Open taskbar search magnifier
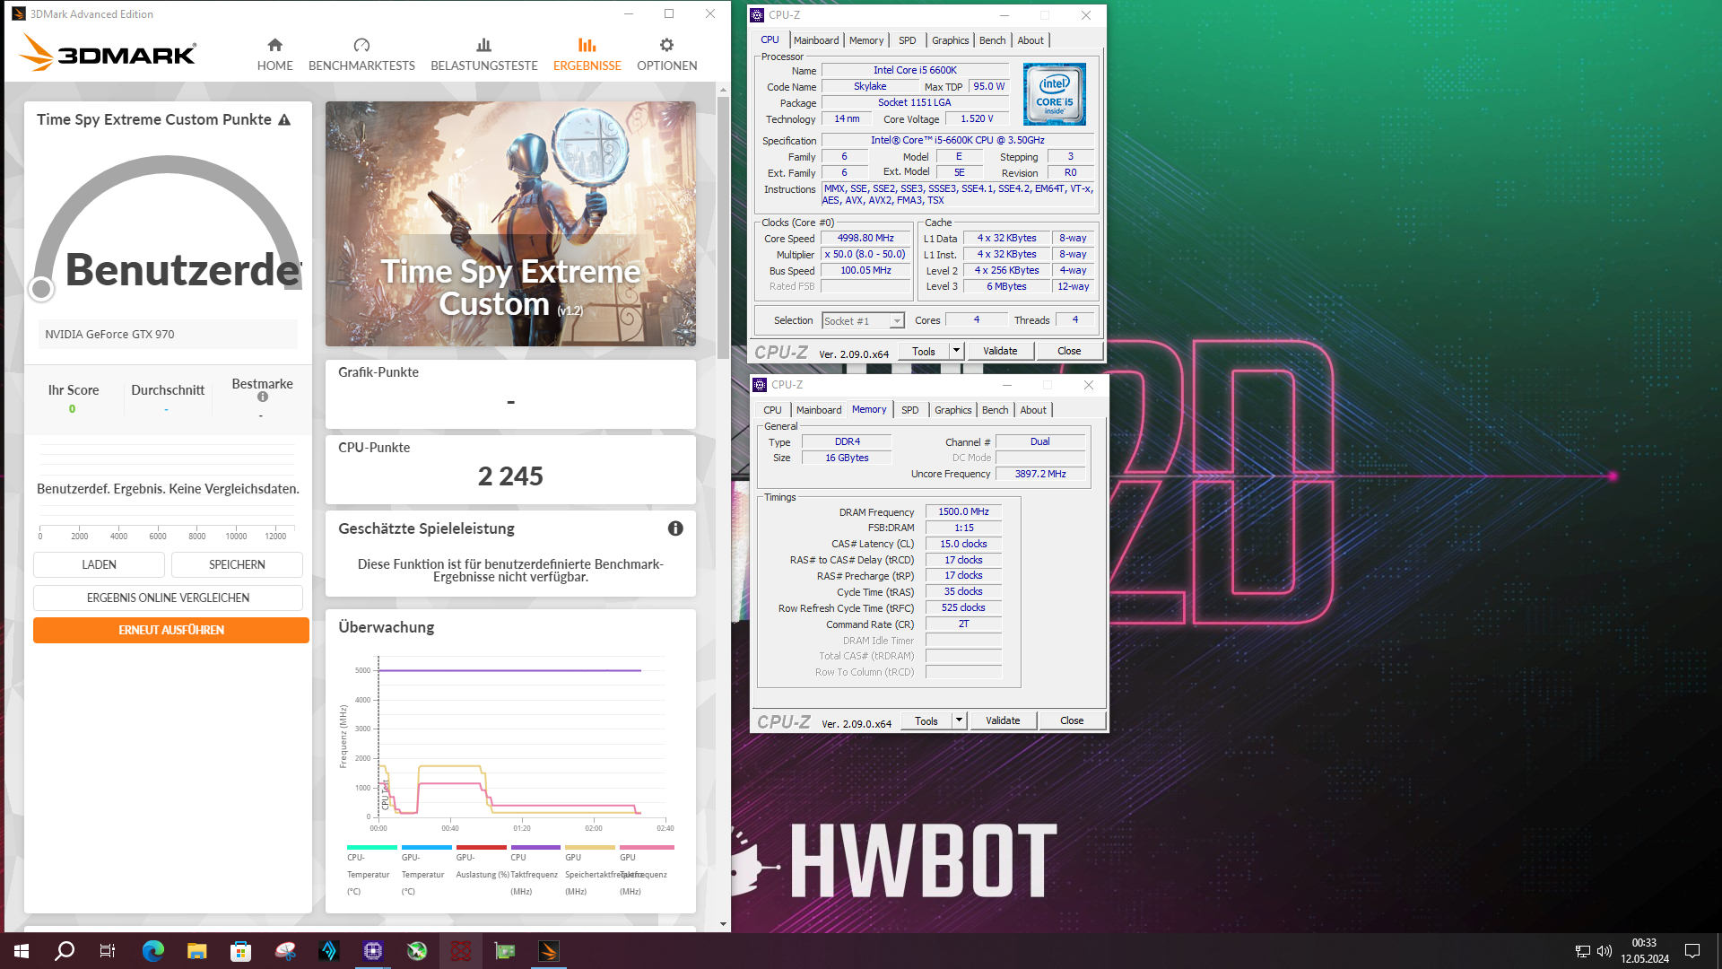1722x969 pixels. 65,951
